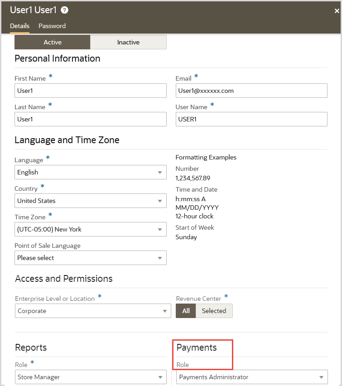Expand the Time Zone dropdown

(x=91, y=229)
